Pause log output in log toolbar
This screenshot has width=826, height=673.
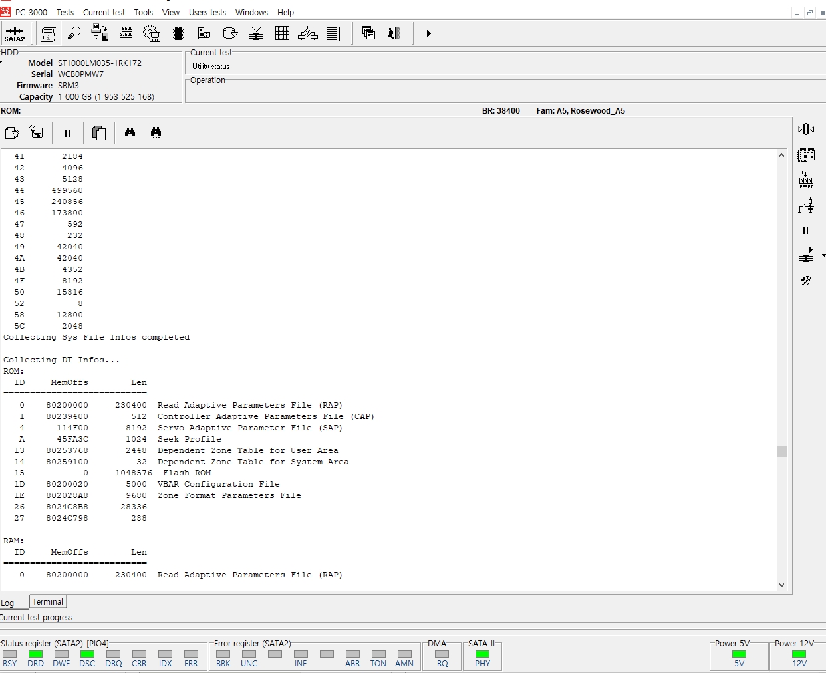67,133
